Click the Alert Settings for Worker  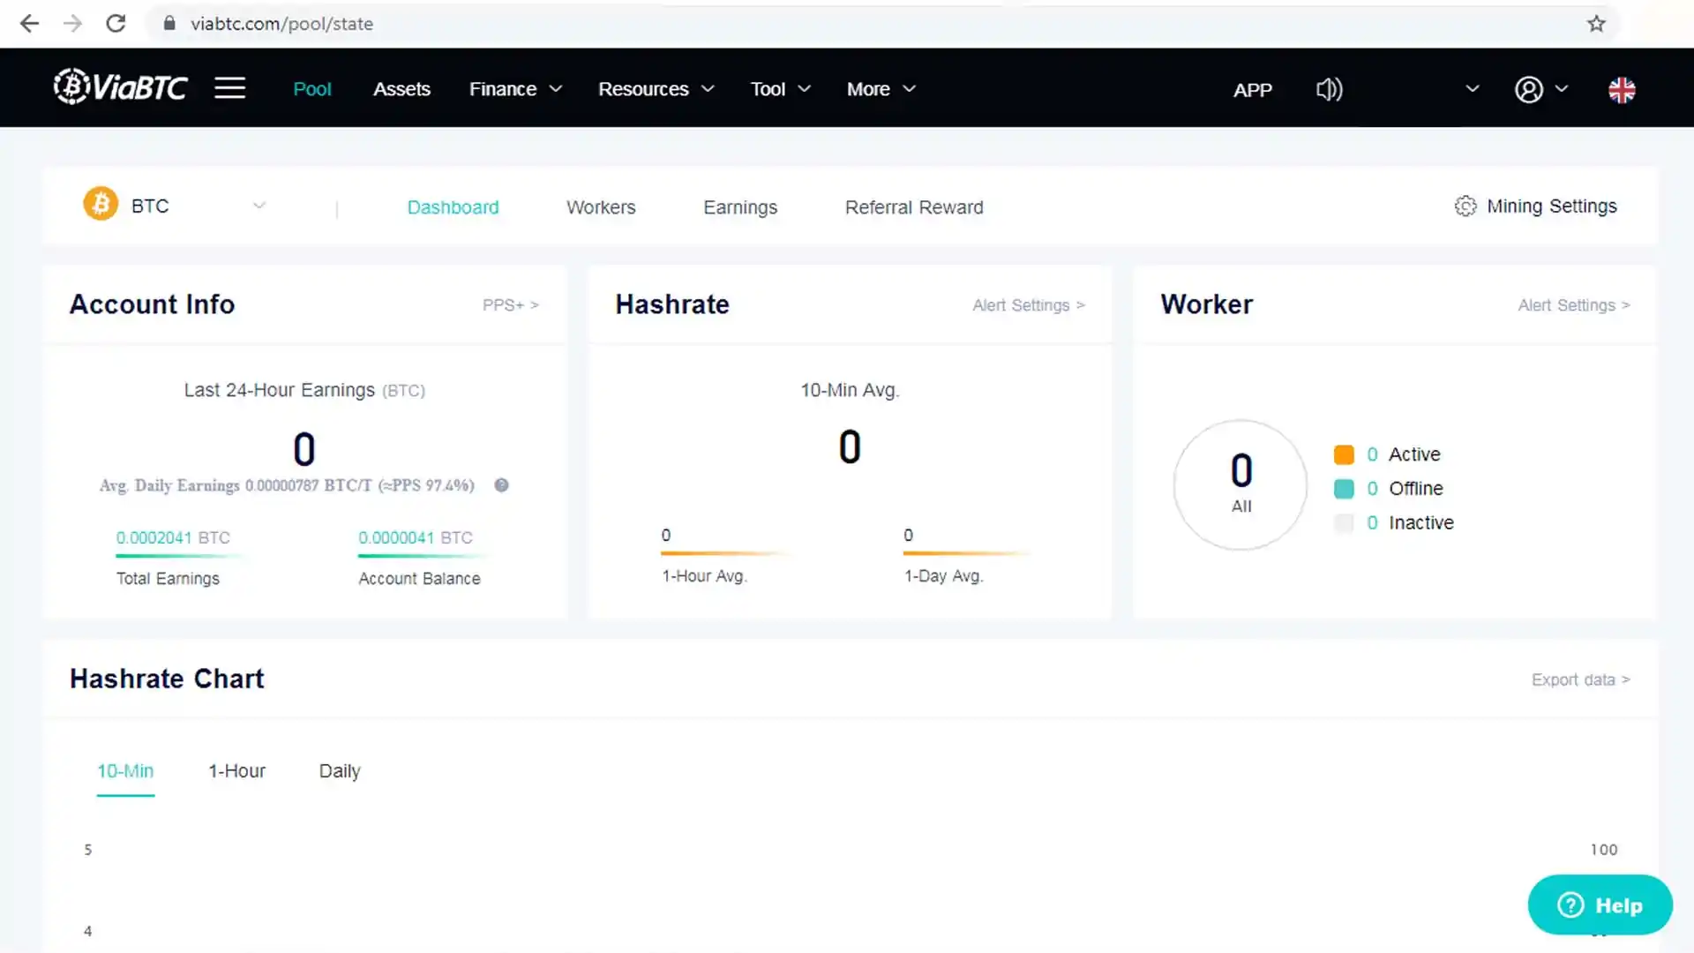[1573, 304]
